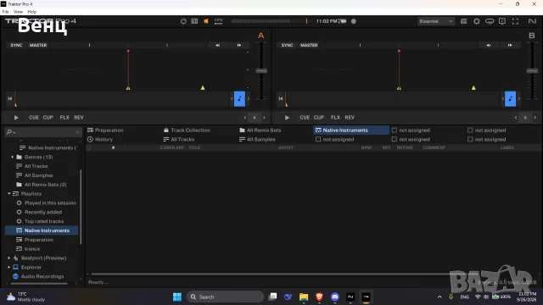Play deck B
The width and height of the screenshot is (543, 305).
coord(287,118)
